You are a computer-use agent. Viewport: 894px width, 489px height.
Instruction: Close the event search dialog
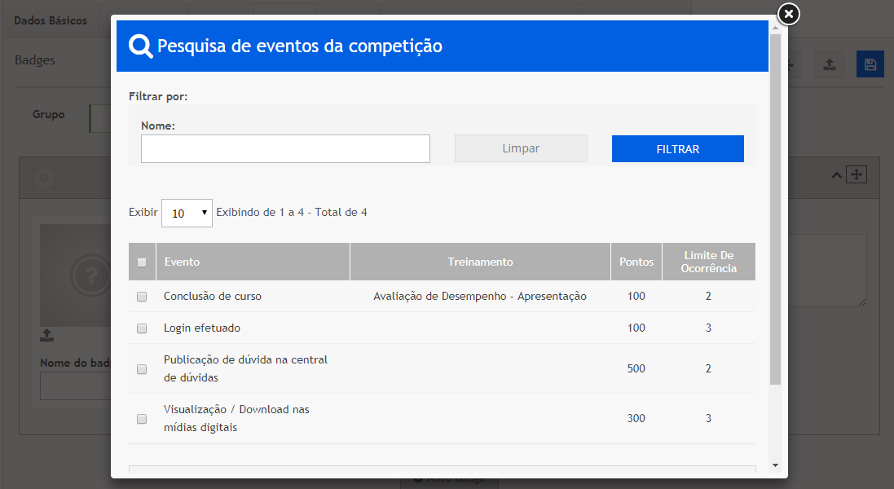pos(788,14)
